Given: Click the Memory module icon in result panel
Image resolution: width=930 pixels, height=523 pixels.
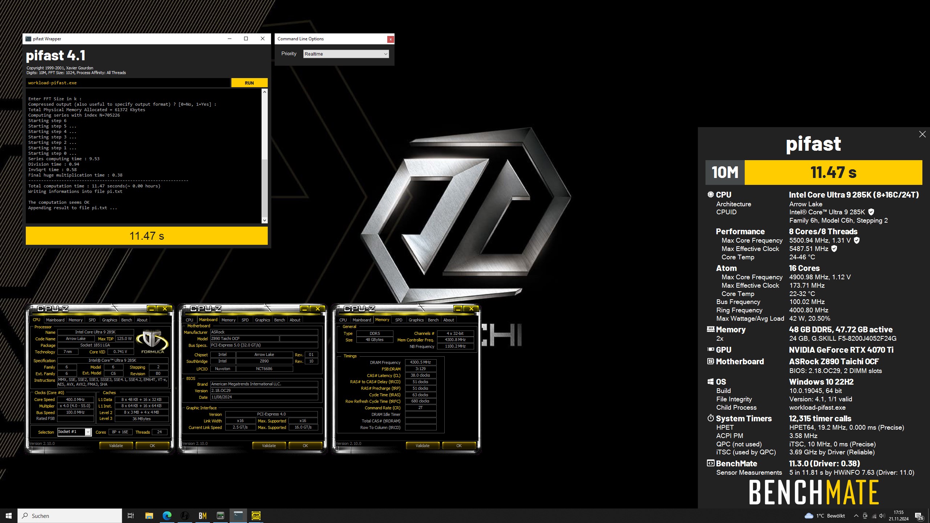Looking at the screenshot, I should (x=710, y=329).
